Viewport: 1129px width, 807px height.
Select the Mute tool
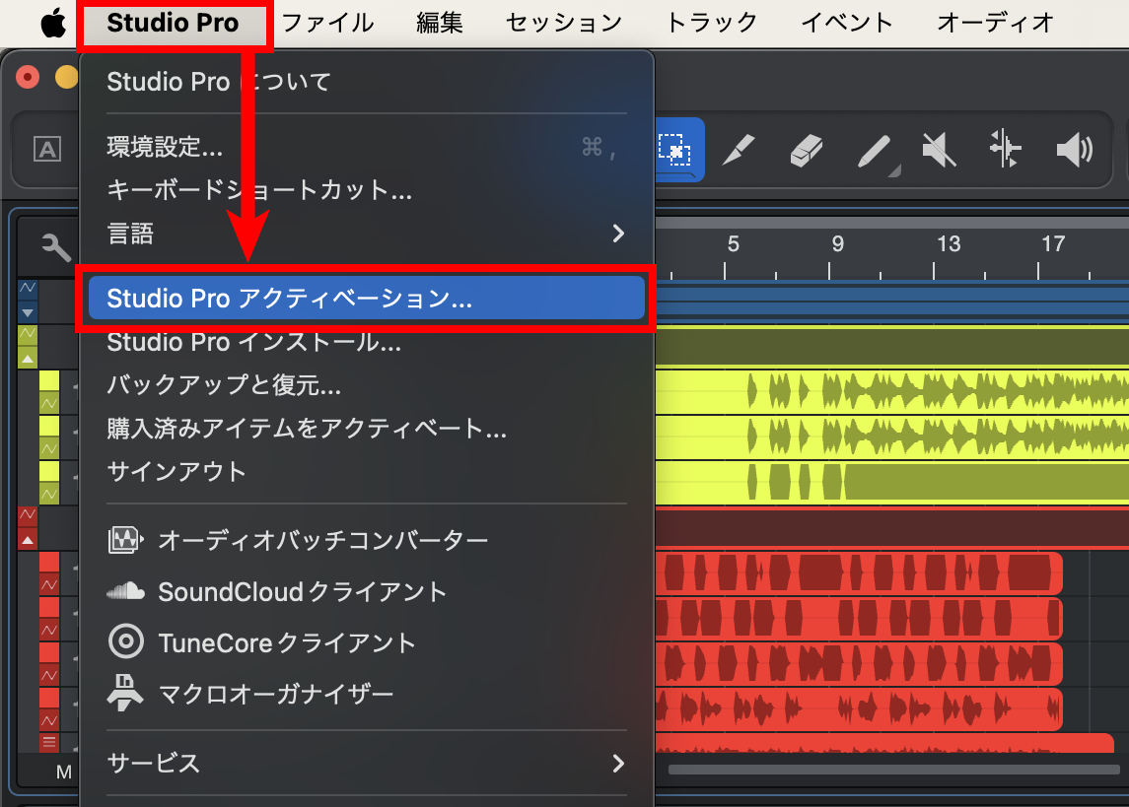coord(939,151)
